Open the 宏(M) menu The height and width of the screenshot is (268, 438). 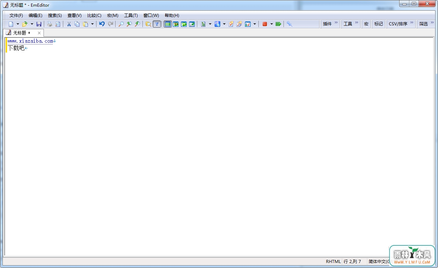coord(113,16)
